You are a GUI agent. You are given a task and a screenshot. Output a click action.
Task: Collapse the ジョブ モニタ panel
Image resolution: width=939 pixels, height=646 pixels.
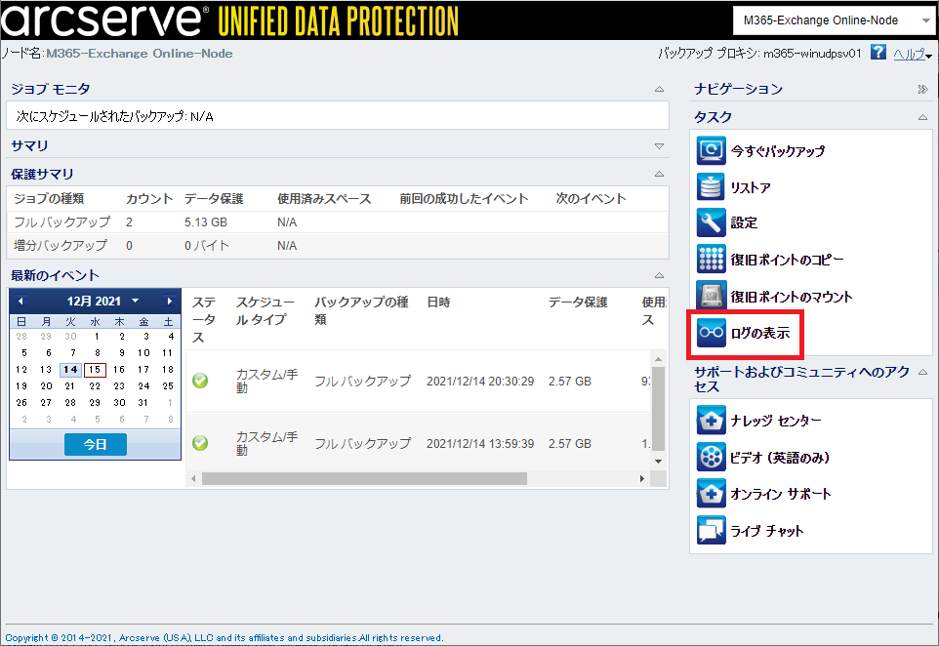(x=659, y=89)
